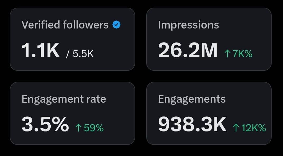Click the Verified followers heading

pos(65,25)
